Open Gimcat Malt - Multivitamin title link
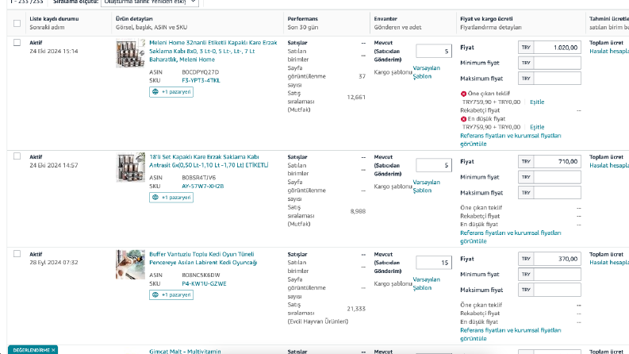The image size is (629, 354). (x=185, y=351)
